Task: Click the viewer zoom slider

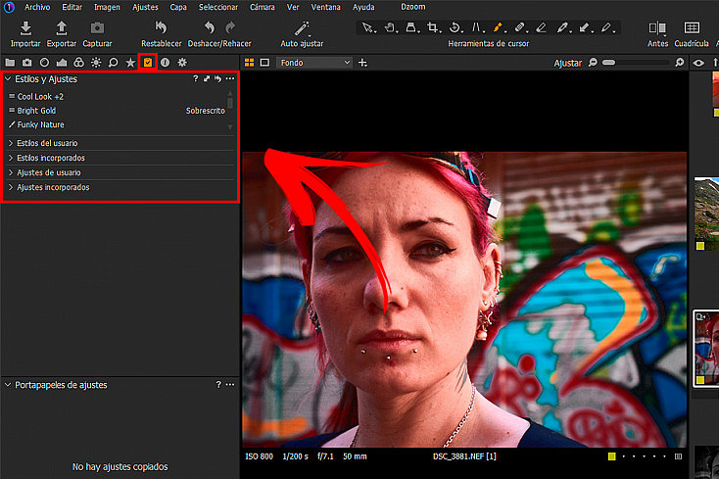Action: coord(635,63)
